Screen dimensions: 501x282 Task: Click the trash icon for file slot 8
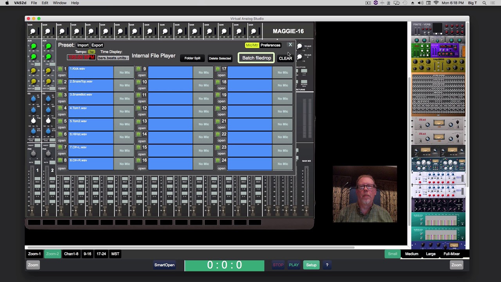click(x=60, y=160)
